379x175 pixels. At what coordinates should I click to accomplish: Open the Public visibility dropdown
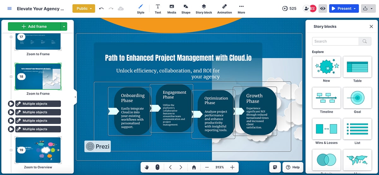pos(84,9)
